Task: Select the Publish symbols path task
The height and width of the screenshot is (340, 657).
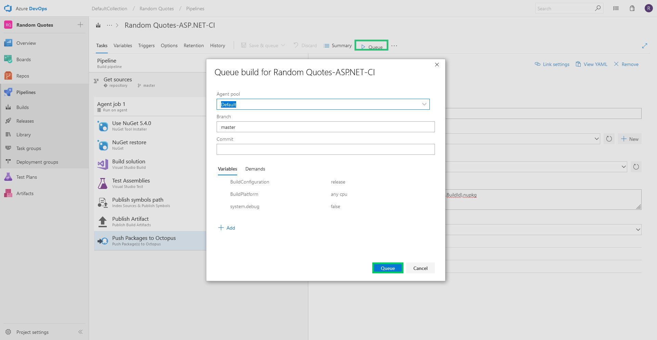Action: click(x=150, y=202)
